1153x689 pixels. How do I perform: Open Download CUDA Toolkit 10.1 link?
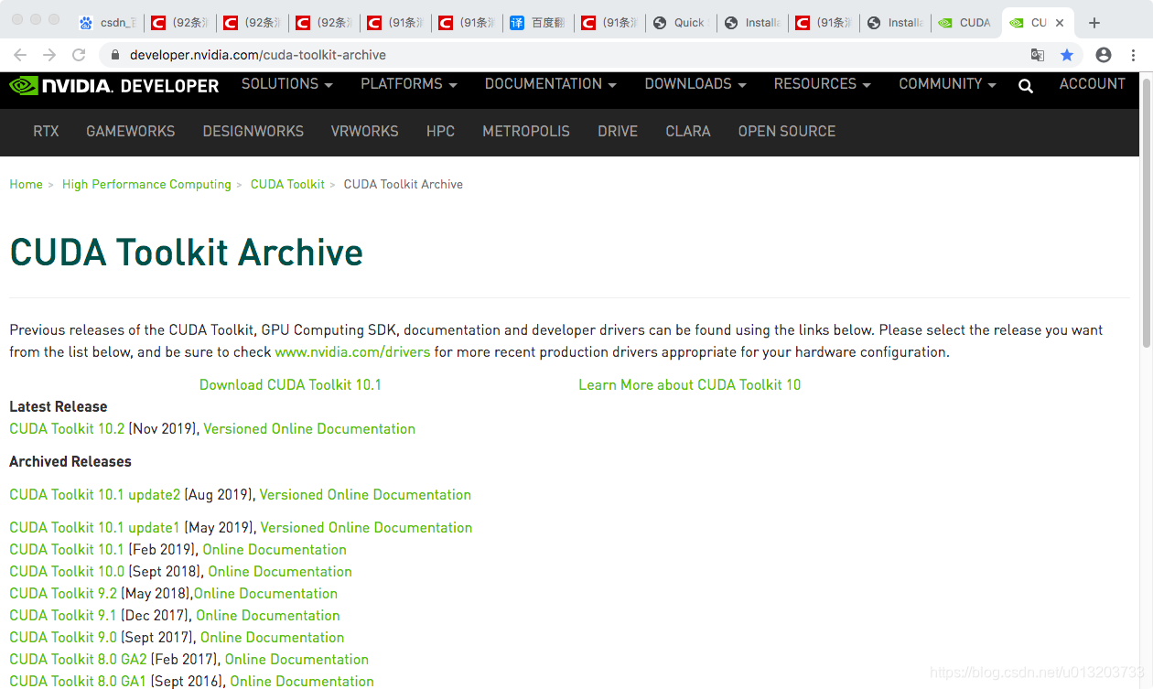click(290, 384)
